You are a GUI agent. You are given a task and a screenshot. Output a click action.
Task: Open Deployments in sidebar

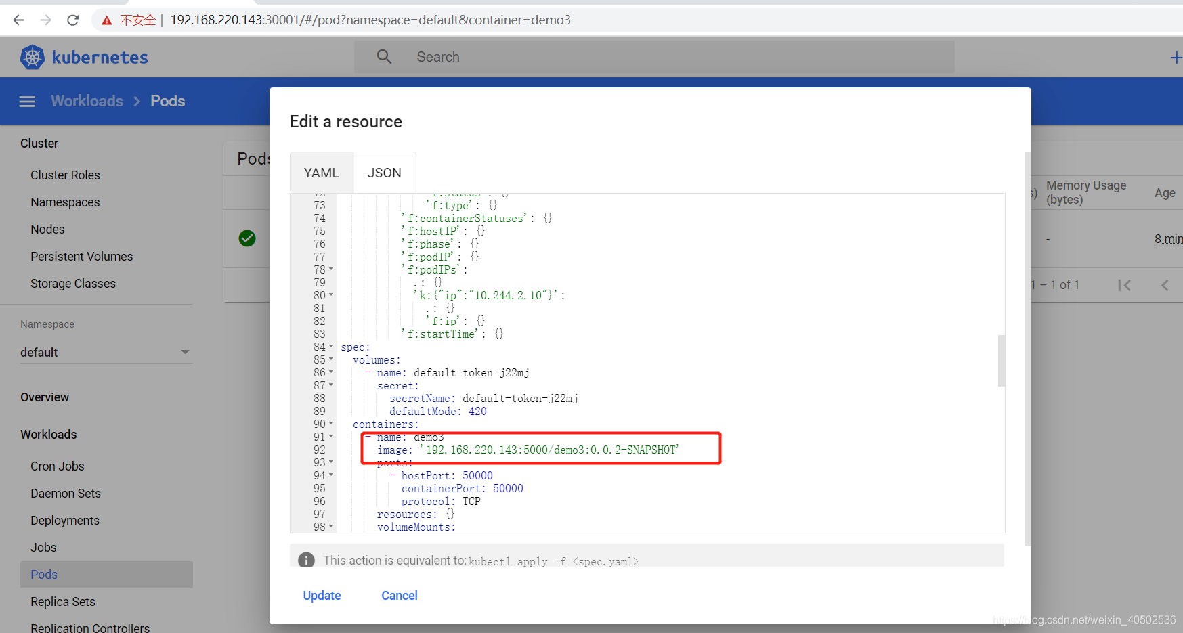click(65, 521)
